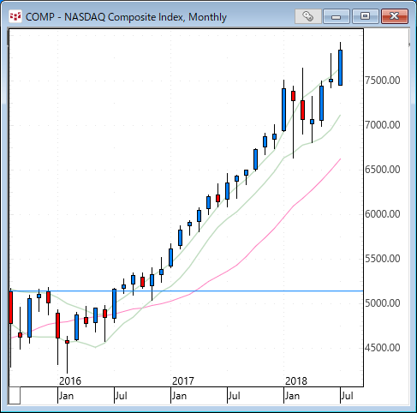Minimize the NASDAQ Composite chart window
417x413 pixels.
tap(337, 16)
